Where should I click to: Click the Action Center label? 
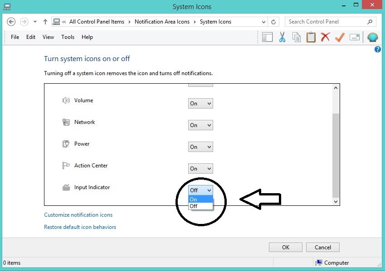(91, 166)
